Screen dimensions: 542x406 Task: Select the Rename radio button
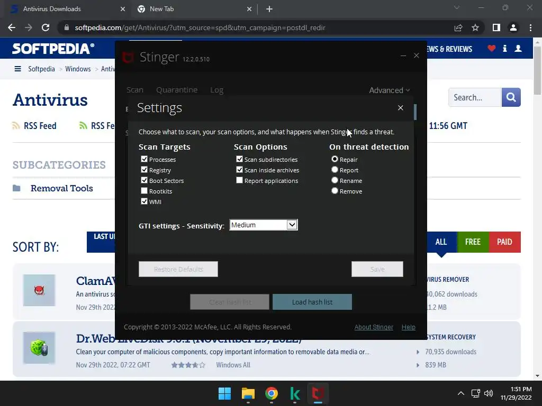335,180
